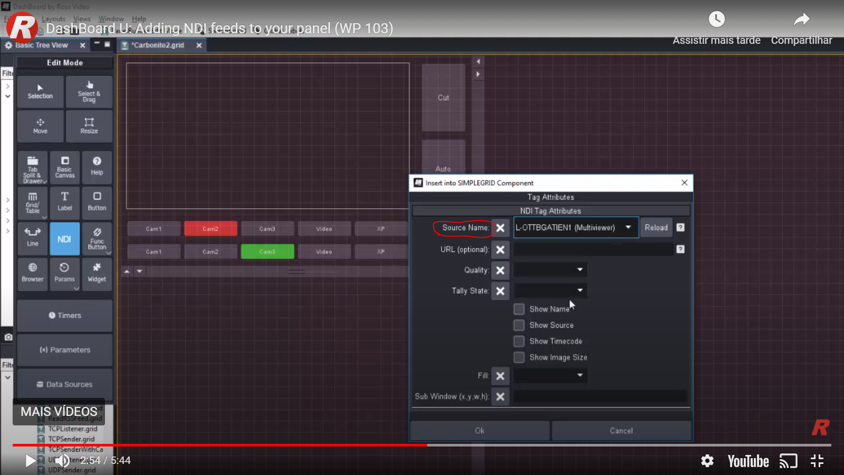Image resolution: width=844 pixels, height=475 pixels.
Task: Click the NDI component tool
Action: 65,239
